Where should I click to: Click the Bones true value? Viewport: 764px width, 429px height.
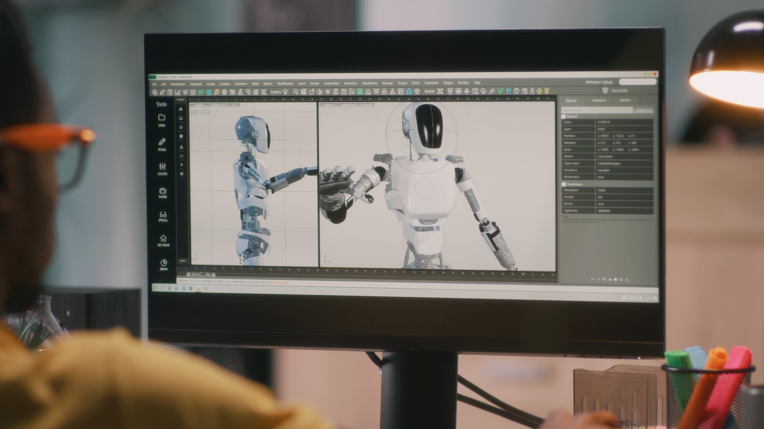coord(624,204)
